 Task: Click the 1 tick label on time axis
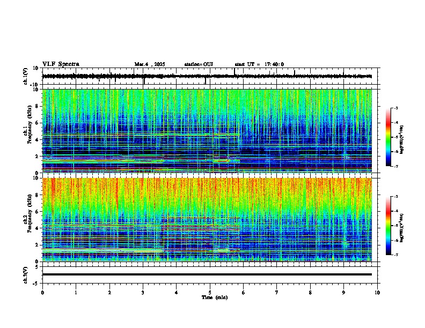point(76,293)
